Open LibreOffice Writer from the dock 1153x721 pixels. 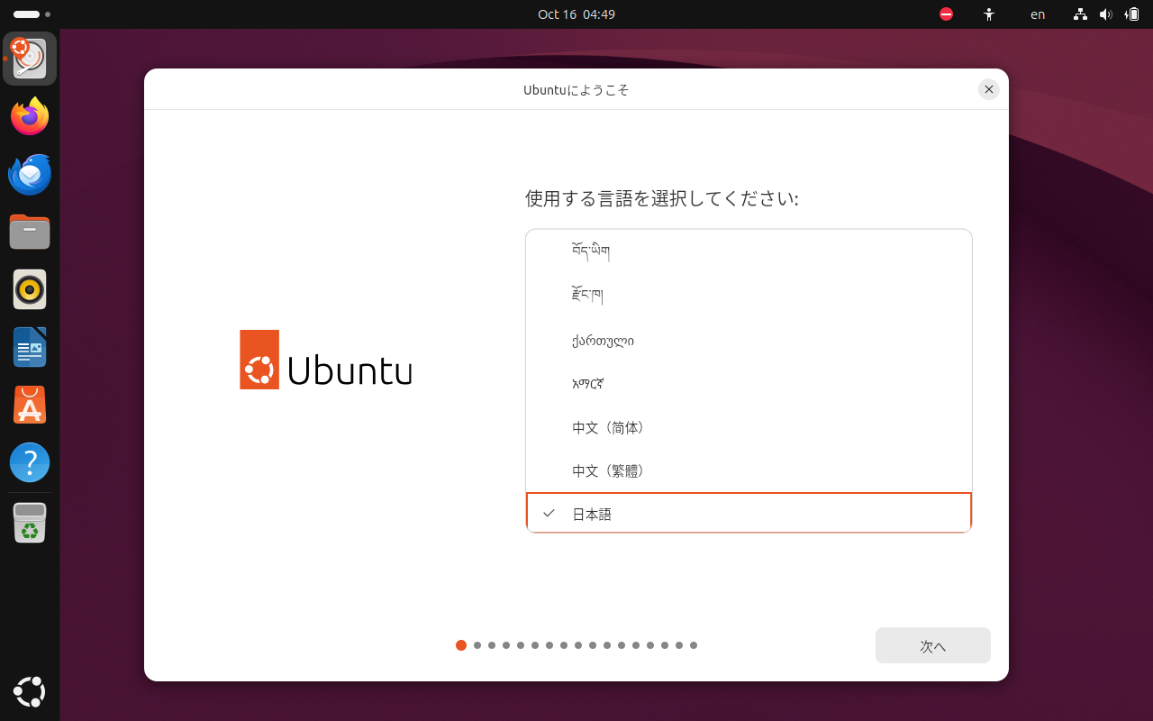pos(30,347)
